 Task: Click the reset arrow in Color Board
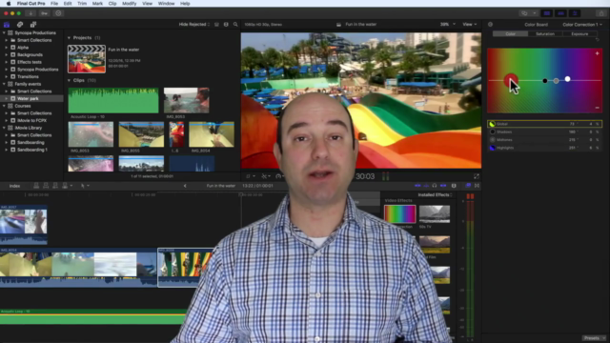tap(598, 40)
